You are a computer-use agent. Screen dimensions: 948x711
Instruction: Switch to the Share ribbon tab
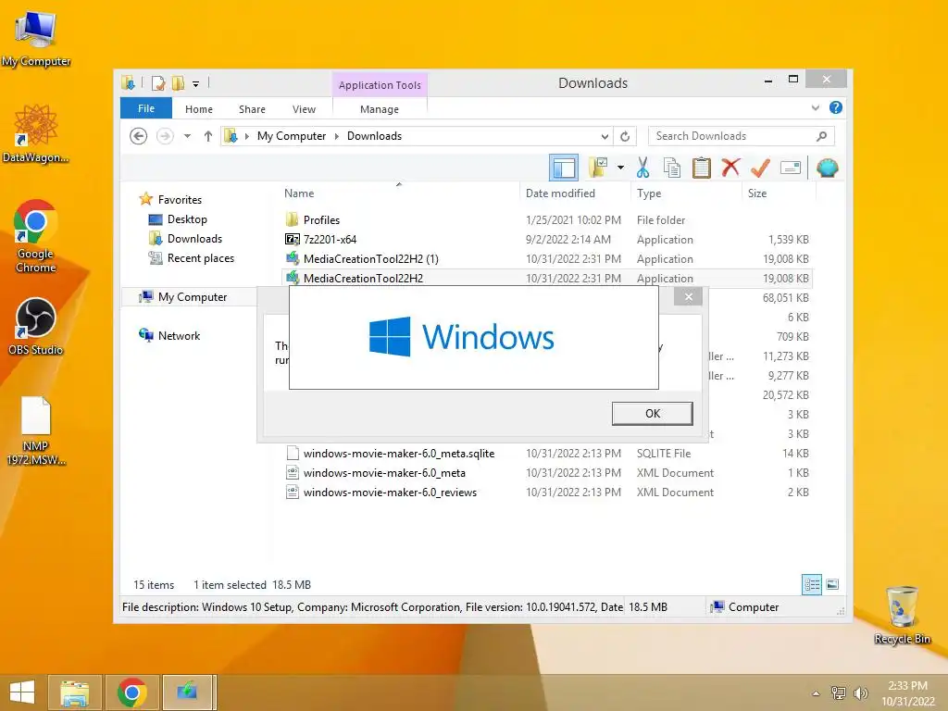tap(252, 109)
